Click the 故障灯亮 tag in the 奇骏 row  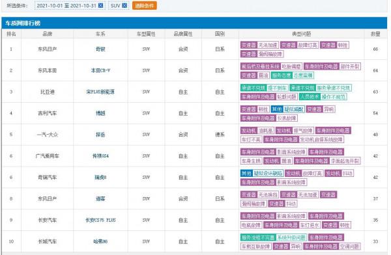point(308,45)
